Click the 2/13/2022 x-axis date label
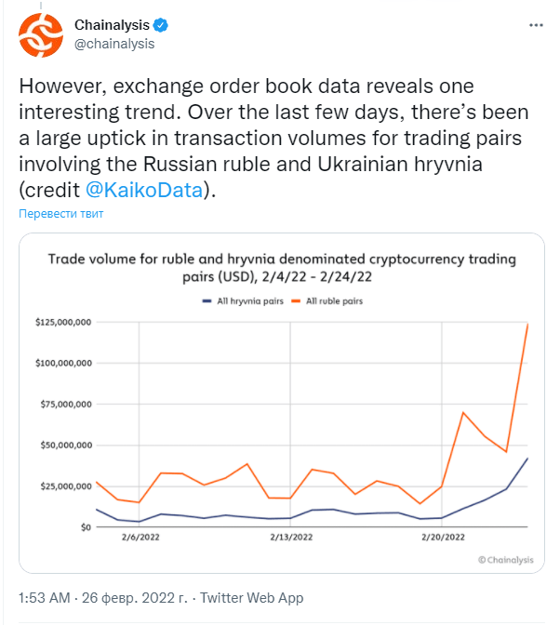The image size is (560, 625). click(x=291, y=538)
